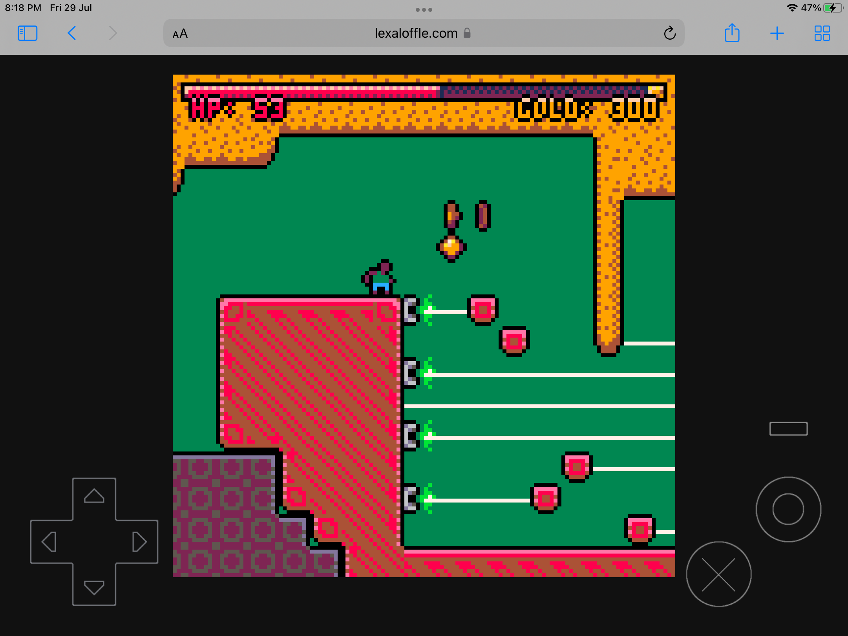The width and height of the screenshot is (848, 636).
Task: Tap the HP health bar
Action: pos(424,92)
